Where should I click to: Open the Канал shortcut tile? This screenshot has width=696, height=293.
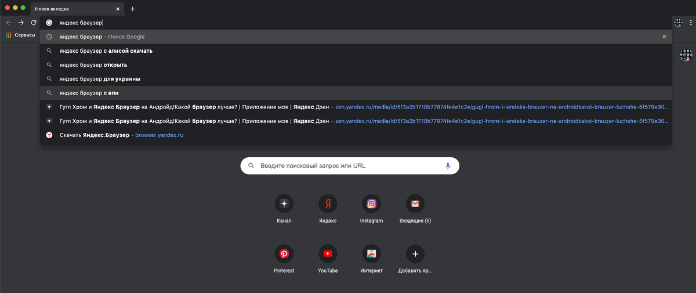[x=284, y=209]
